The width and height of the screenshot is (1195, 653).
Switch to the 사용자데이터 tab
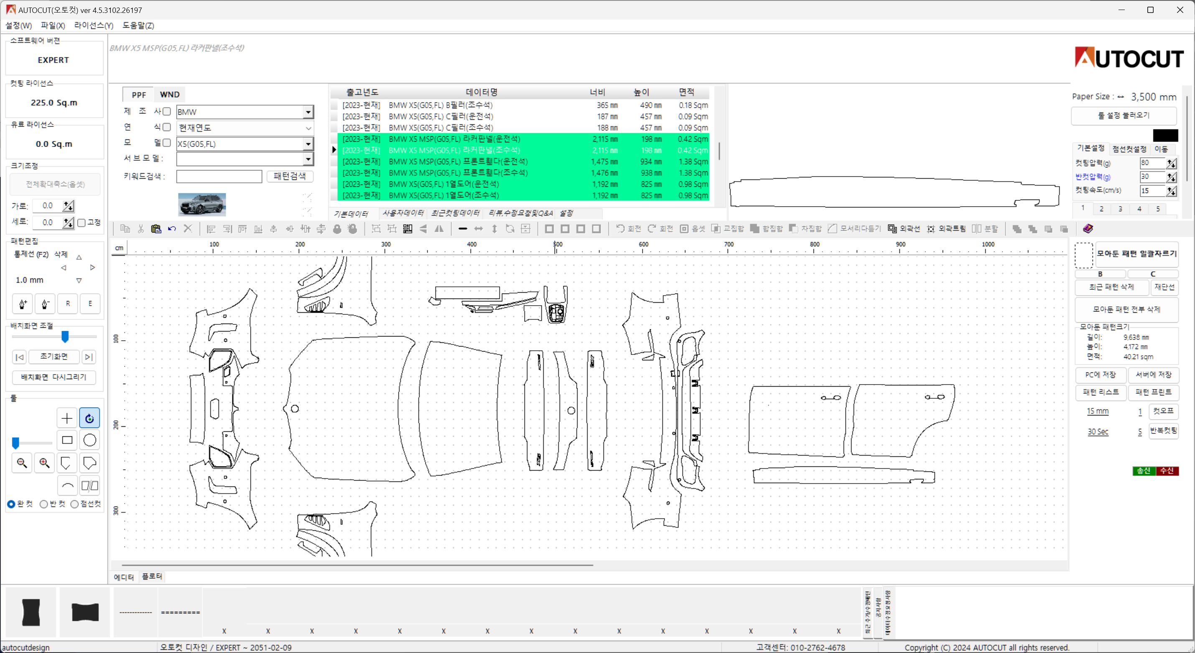[x=403, y=213]
